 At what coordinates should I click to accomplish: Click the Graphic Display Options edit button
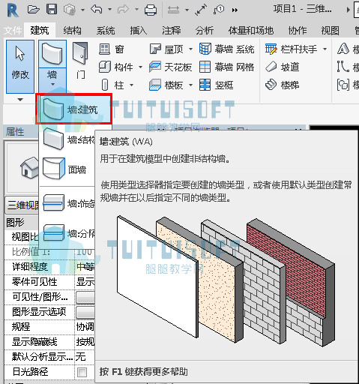click(x=85, y=312)
